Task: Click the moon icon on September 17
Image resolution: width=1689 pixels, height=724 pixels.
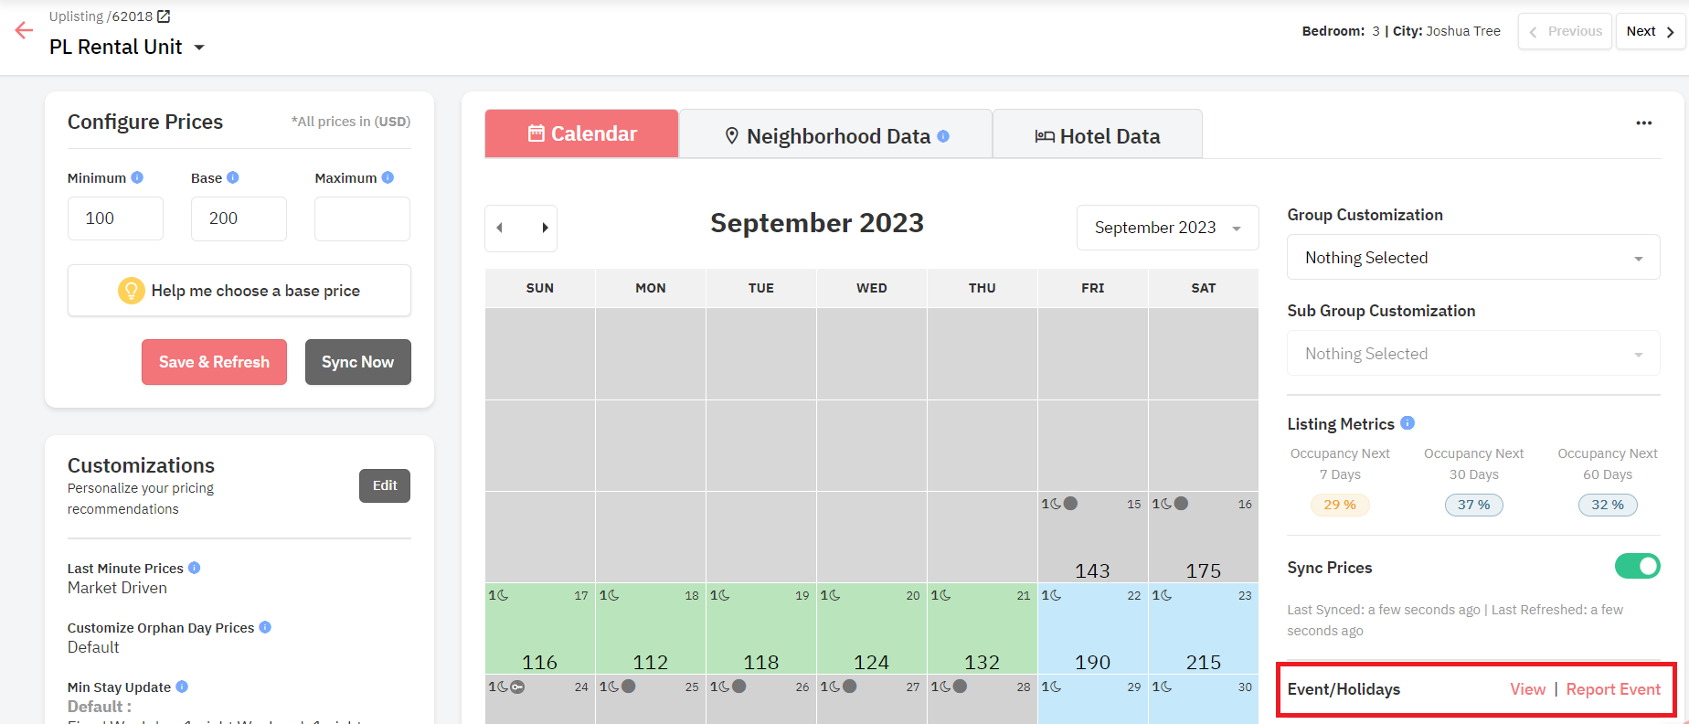Action: [503, 595]
